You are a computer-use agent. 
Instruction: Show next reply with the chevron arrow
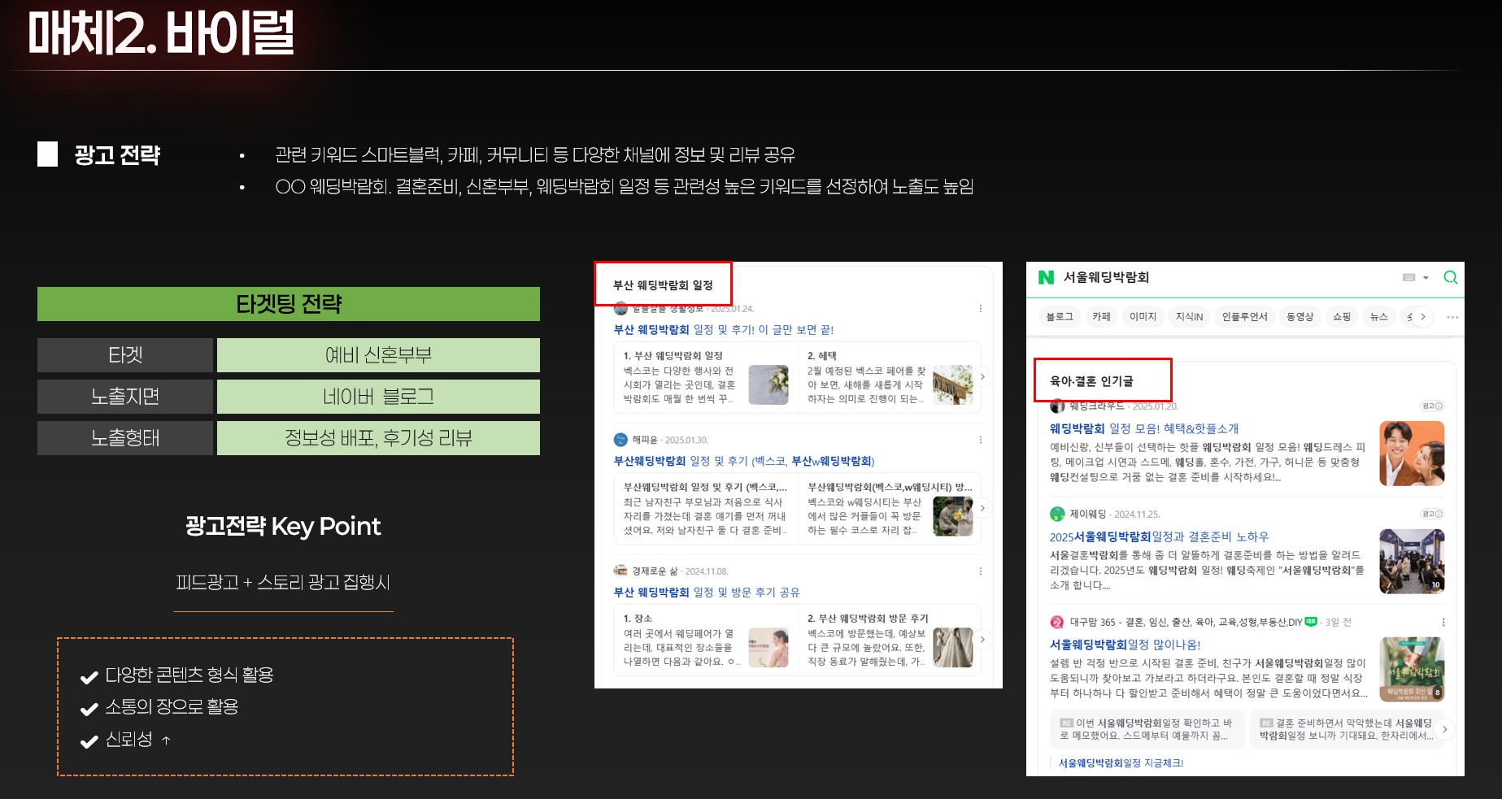coord(1445,729)
